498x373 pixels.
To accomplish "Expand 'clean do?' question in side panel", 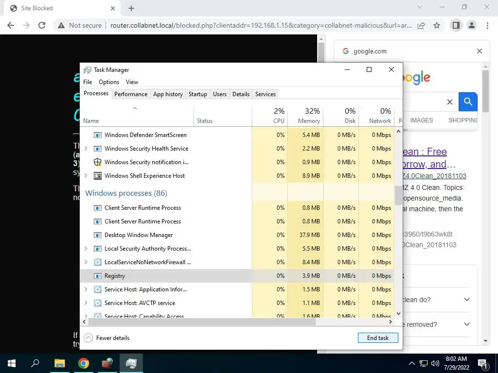I will [x=466, y=299].
